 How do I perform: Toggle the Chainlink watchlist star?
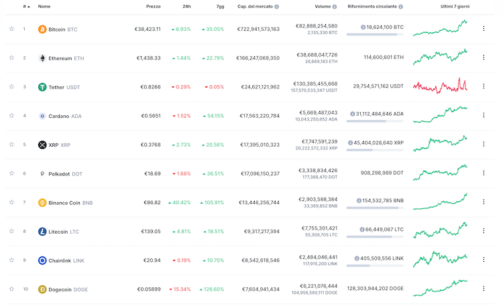pyautogui.click(x=11, y=260)
